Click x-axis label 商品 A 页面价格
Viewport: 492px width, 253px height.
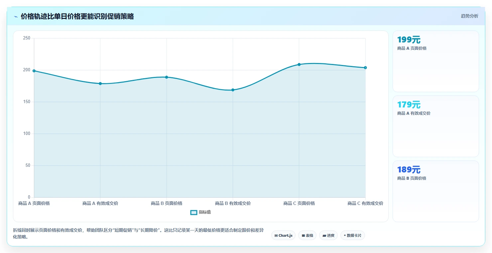click(34, 203)
